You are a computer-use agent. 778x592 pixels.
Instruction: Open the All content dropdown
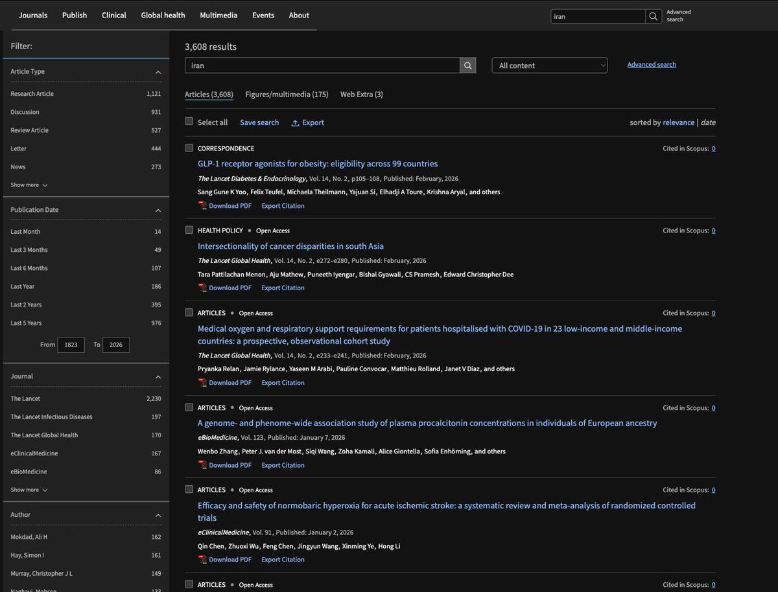pos(550,65)
